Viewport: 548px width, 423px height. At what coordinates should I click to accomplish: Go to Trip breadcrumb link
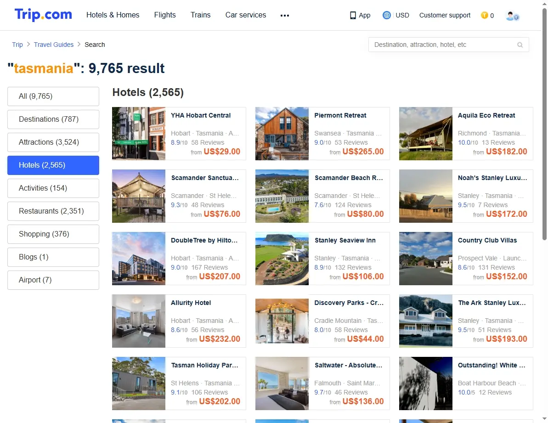(x=17, y=45)
